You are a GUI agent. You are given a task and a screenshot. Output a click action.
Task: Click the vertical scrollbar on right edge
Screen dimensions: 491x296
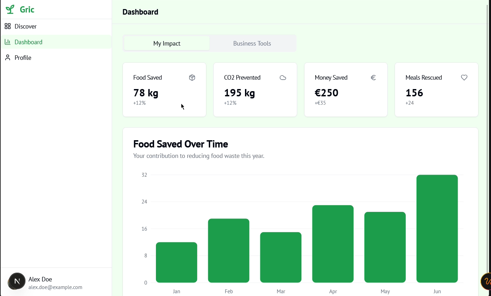click(487, 139)
